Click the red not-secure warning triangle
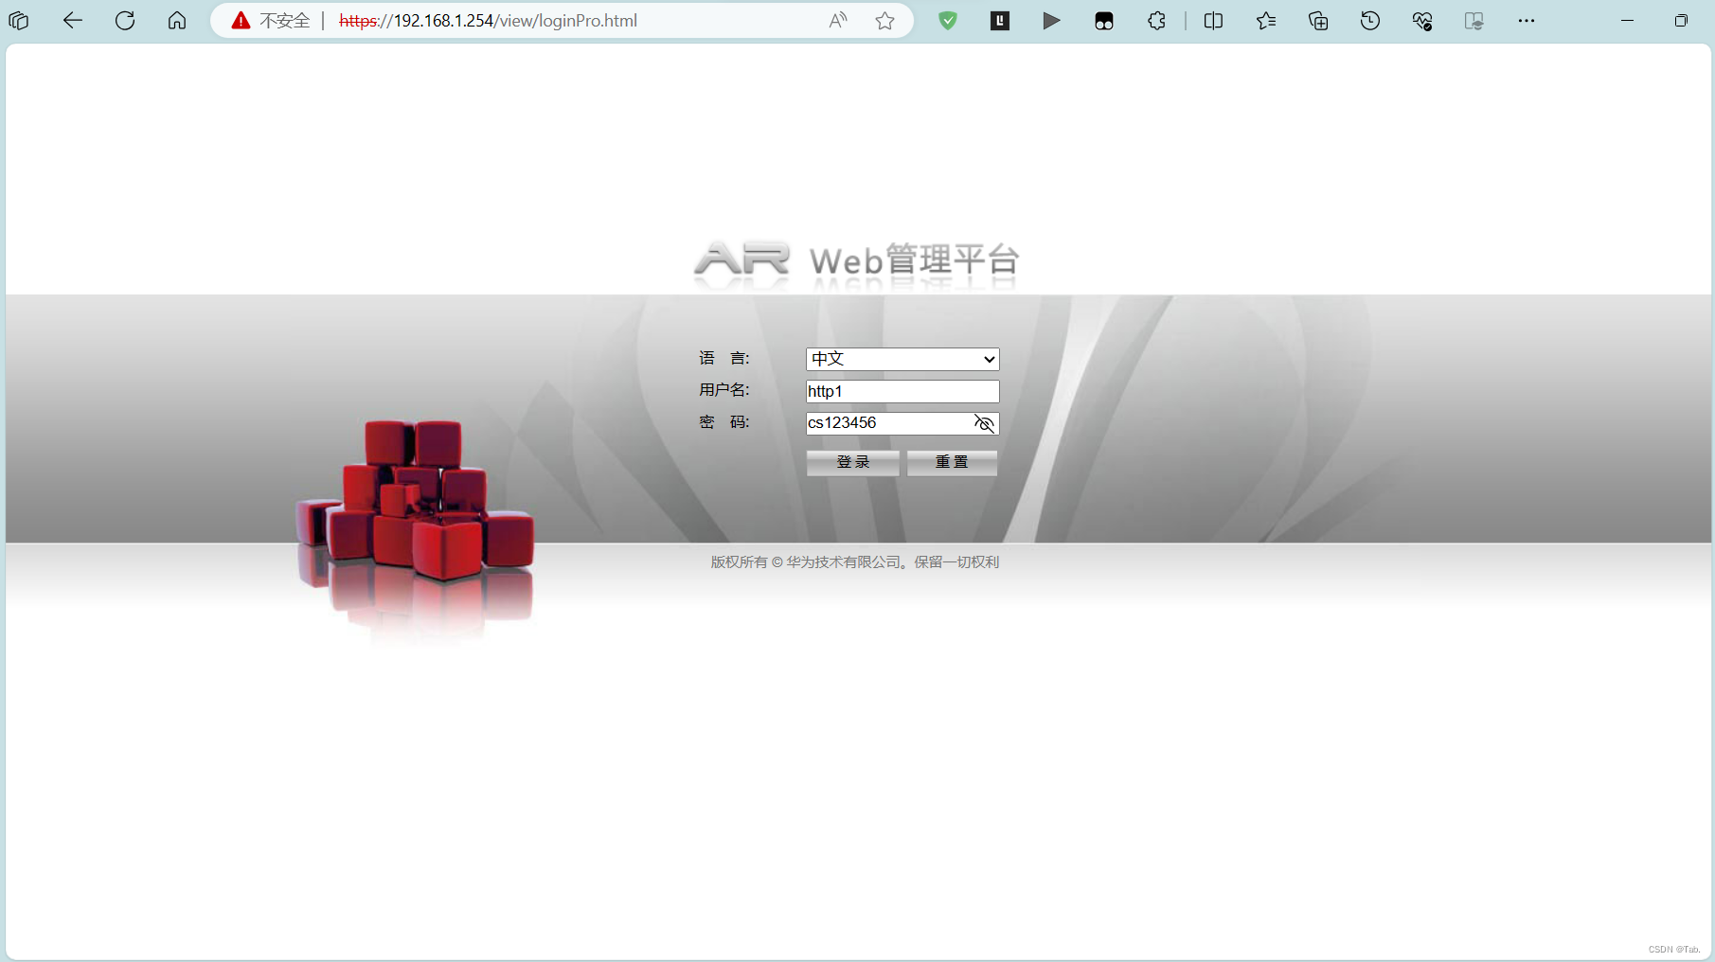 tap(241, 21)
